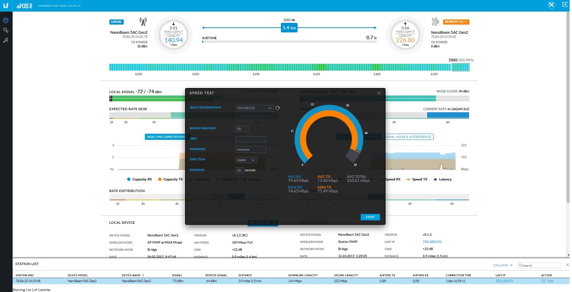Open 192.168.0.51 link in station list
This screenshot has width=572, height=292.
[x=505, y=281]
